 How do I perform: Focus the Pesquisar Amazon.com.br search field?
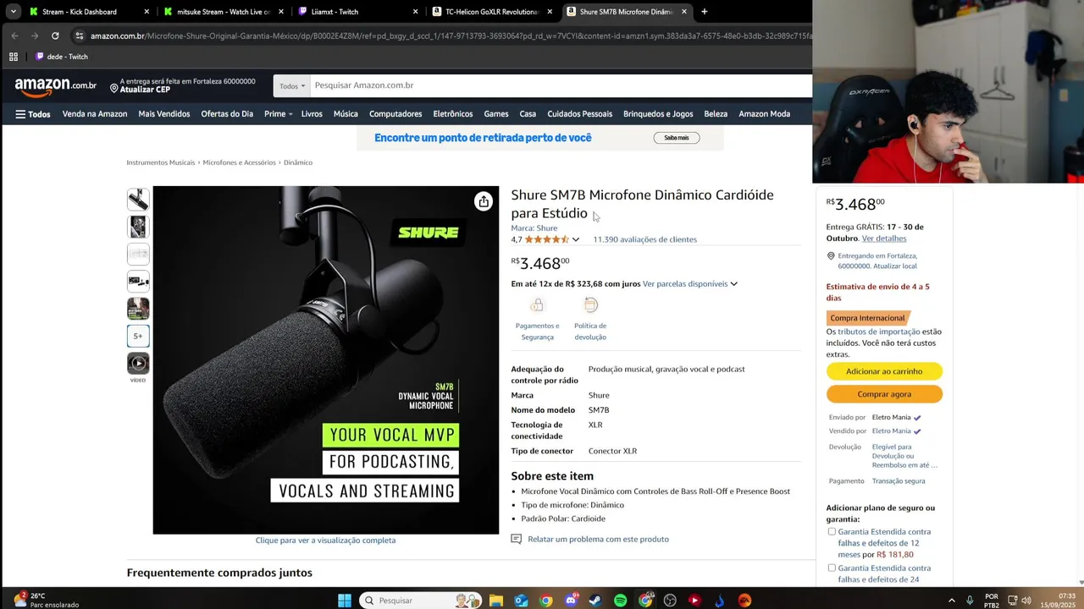(559, 85)
